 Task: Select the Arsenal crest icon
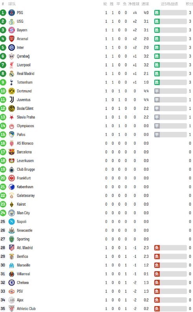(x=11, y=39)
